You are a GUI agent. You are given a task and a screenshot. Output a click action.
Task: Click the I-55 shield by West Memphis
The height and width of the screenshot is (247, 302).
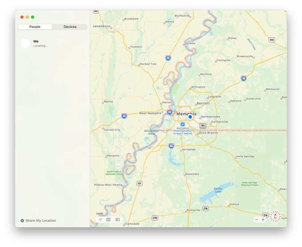click(170, 112)
